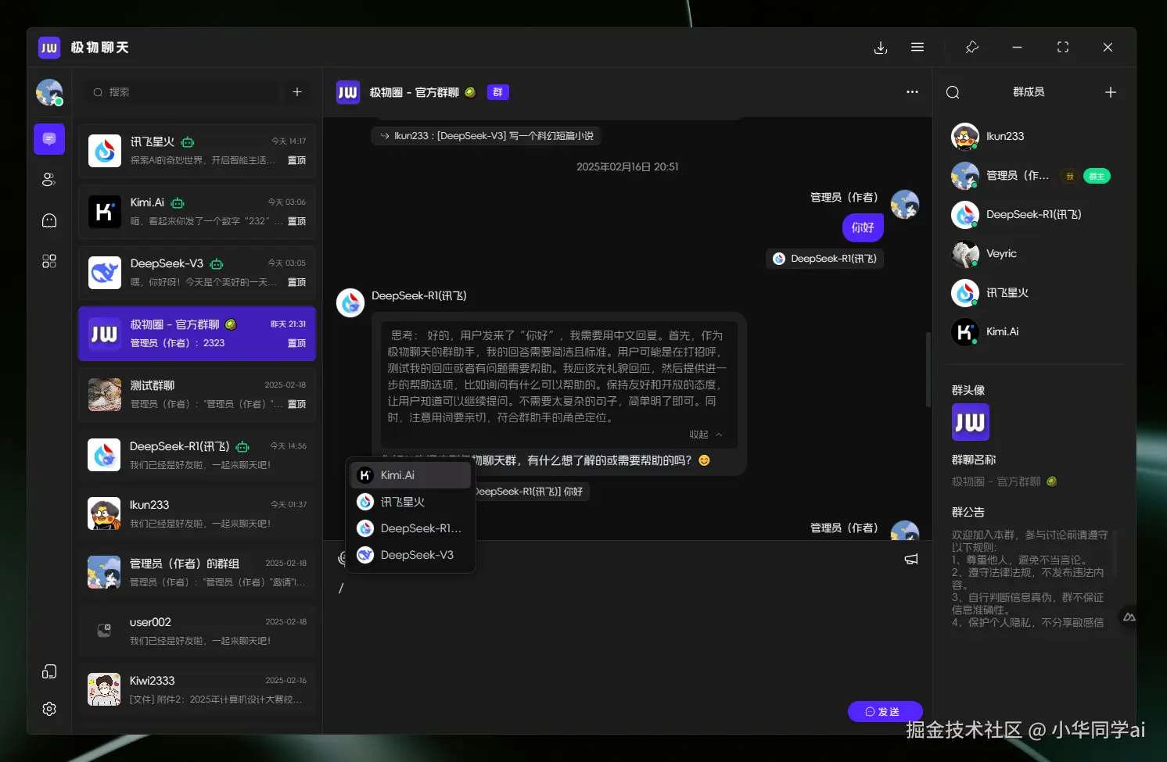Open DeepSeek-R1(讯飞) conversation in chat list
1167x762 pixels.
197,455
